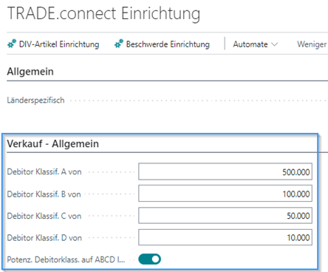Click the Beschwerde Einrichtung gear icon
The height and width of the screenshot is (272, 328).
click(119, 44)
